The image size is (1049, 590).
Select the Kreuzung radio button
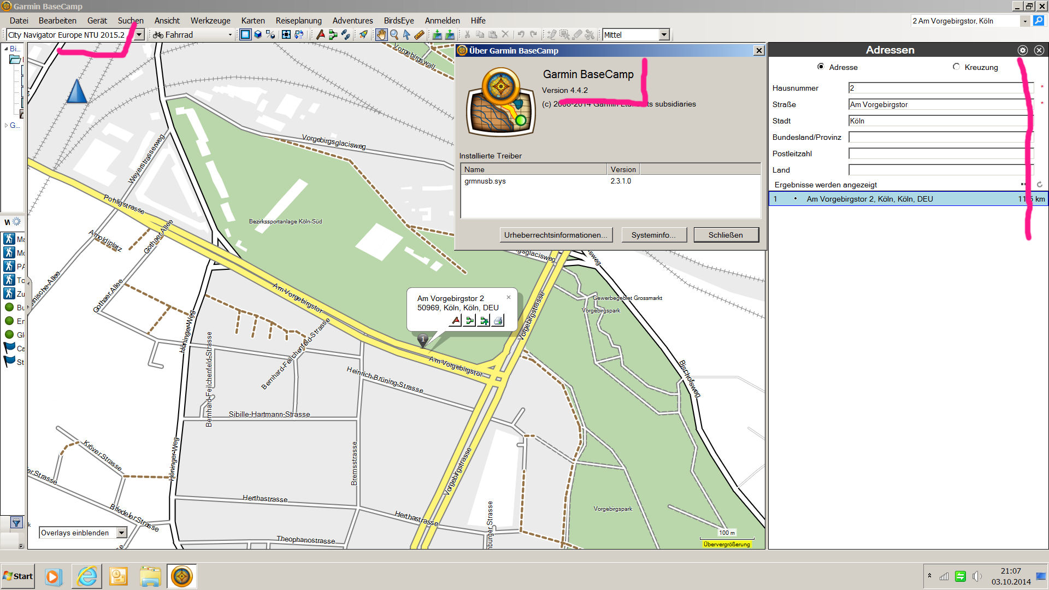pyautogui.click(x=956, y=67)
